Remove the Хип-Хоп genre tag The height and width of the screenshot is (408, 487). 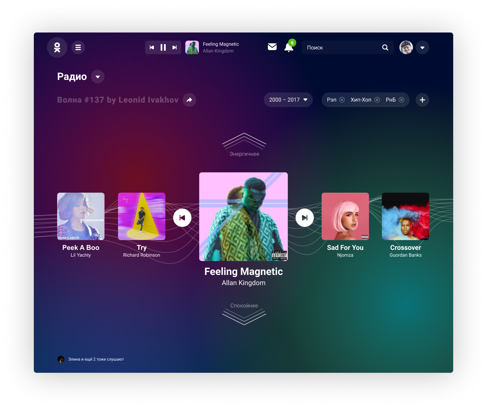coord(377,100)
